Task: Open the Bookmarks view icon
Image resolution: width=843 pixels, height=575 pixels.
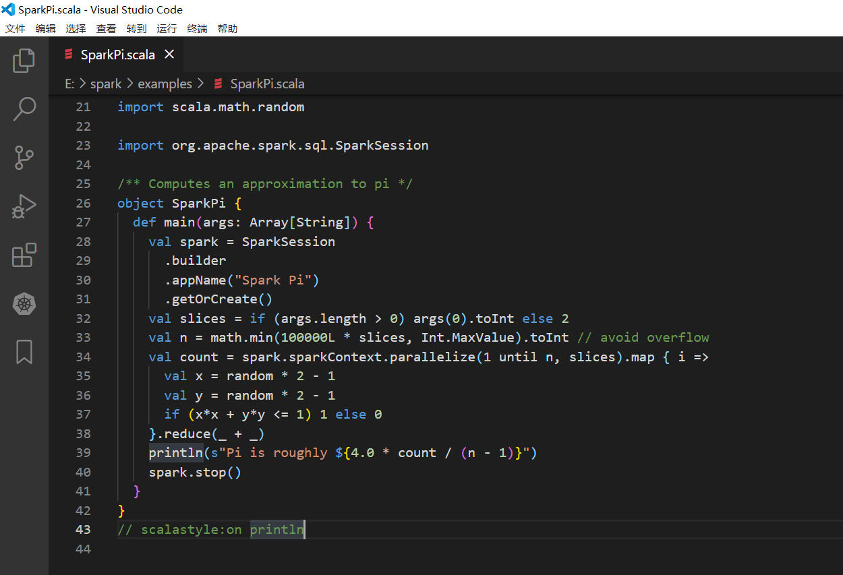Action: [x=24, y=352]
